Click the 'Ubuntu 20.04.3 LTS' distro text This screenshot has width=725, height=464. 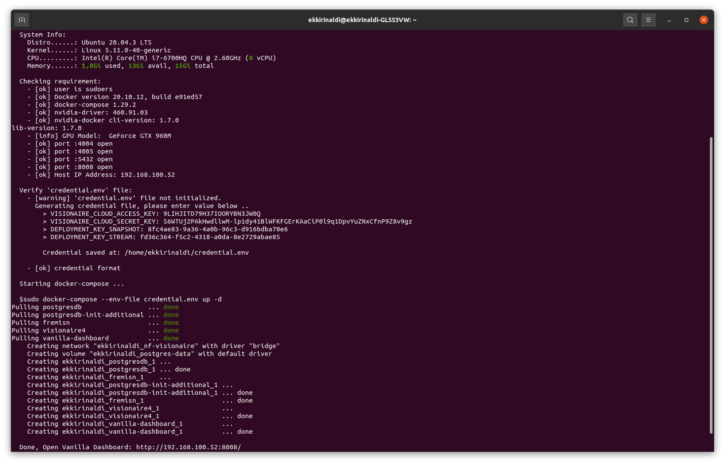tap(117, 42)
